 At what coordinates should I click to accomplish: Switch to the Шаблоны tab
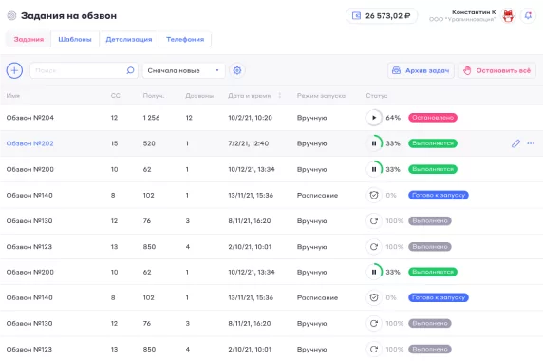[x=75, y=39]
